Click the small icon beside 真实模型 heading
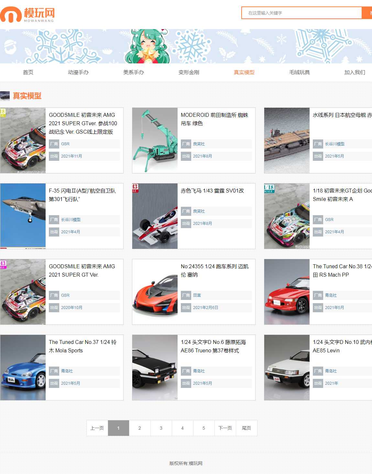Viewport: 372px width, 474px height. click(x=5, y=96)
